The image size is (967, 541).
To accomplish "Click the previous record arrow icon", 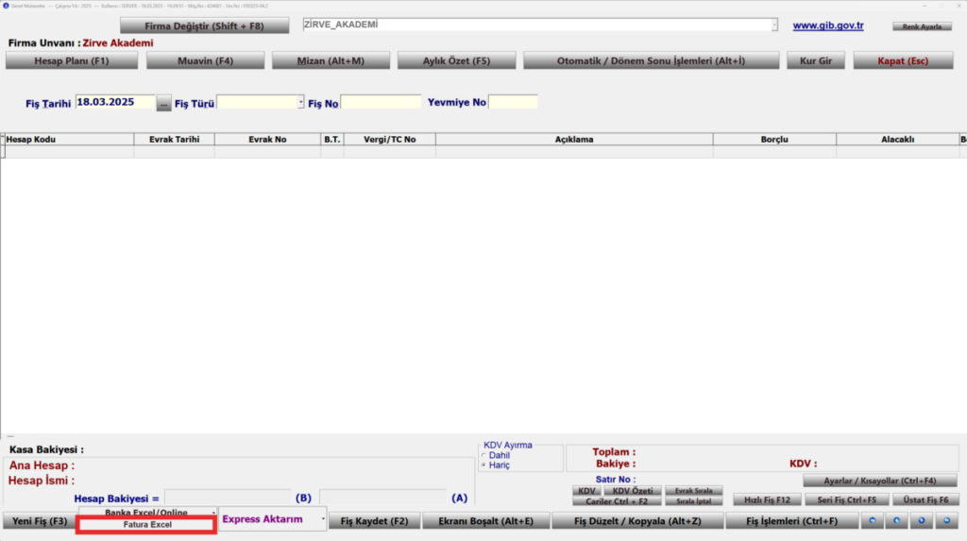I will click(897, 520).
